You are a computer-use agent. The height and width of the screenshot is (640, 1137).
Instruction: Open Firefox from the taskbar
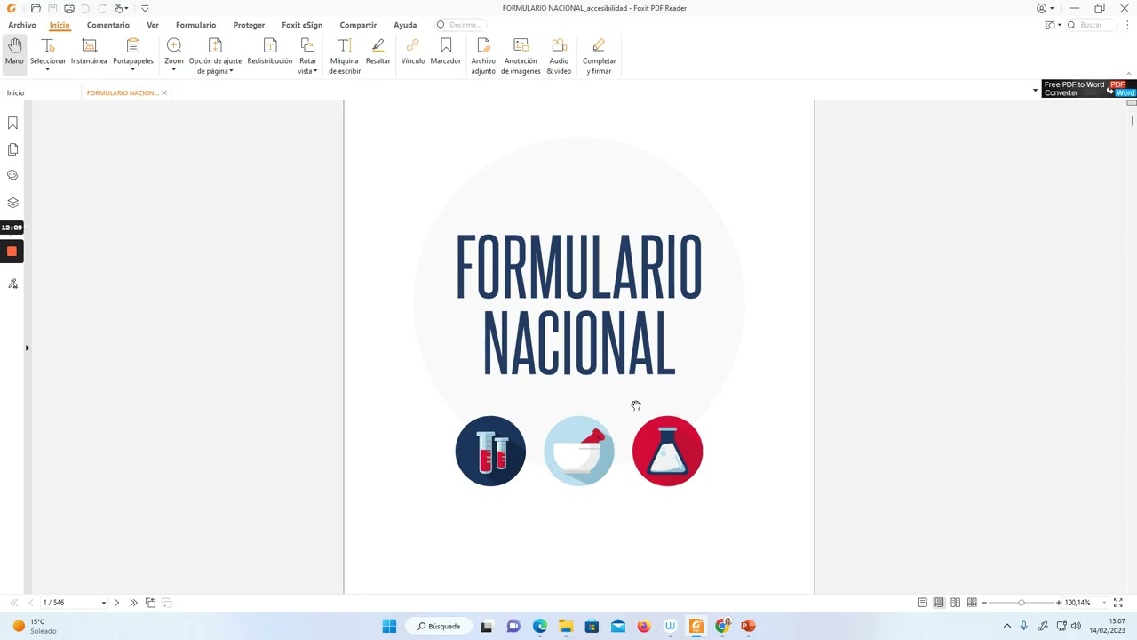coord(644,626)
